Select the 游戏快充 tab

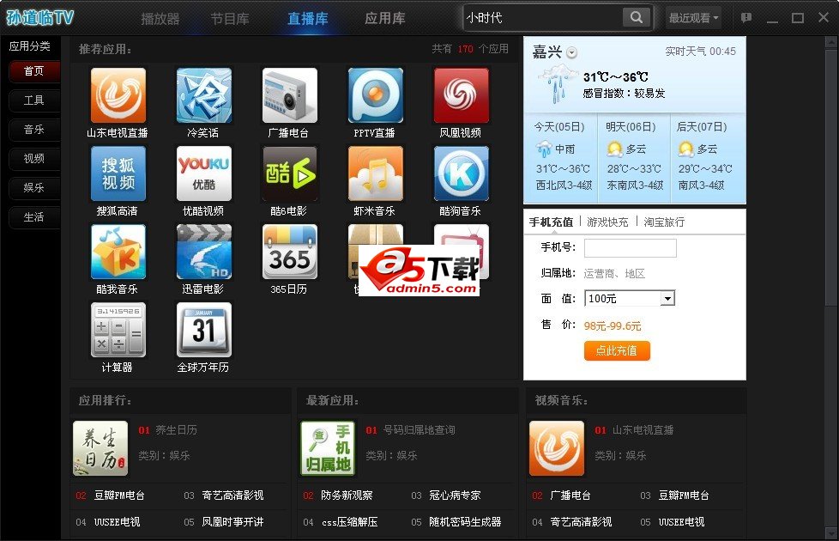(607, 222)
